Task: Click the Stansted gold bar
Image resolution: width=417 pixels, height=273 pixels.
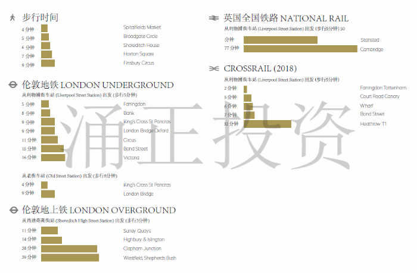Action: (281, 40)
